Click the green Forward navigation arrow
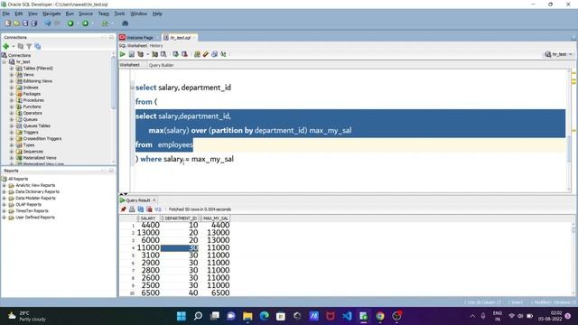 click(x=85, y=23)
